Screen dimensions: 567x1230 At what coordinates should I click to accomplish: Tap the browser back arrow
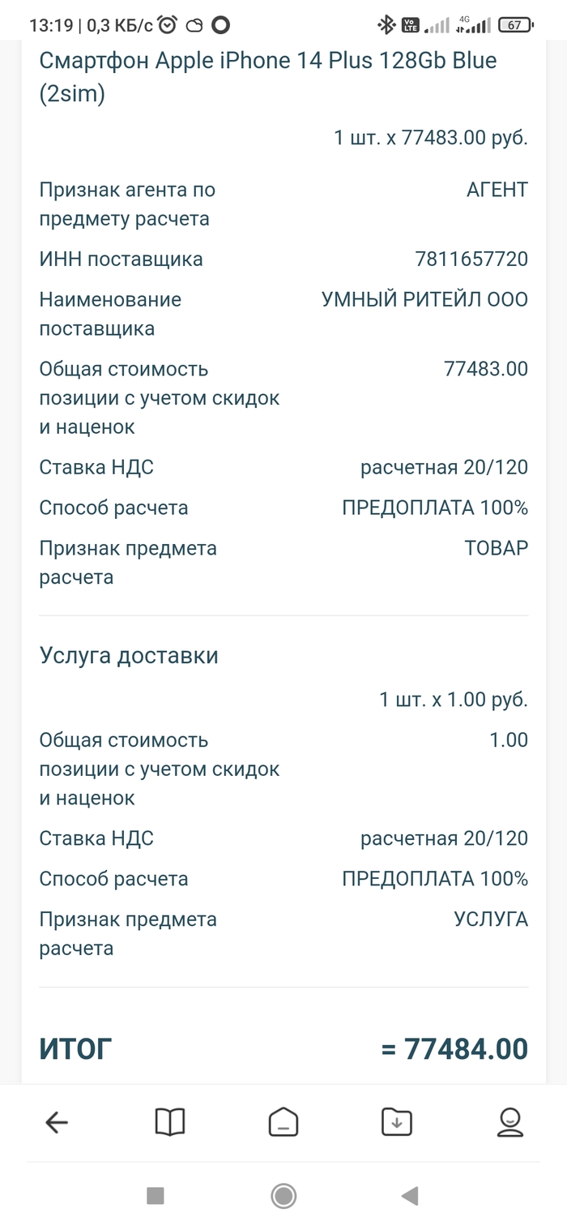point(57,1122)
